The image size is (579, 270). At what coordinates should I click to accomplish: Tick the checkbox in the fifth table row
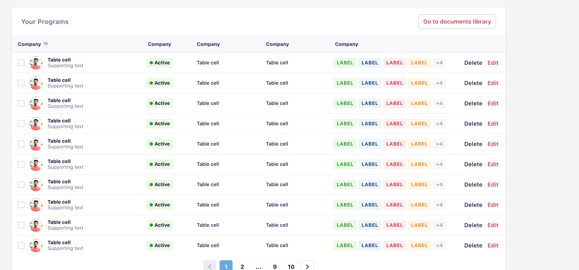[x=21, y=144]
